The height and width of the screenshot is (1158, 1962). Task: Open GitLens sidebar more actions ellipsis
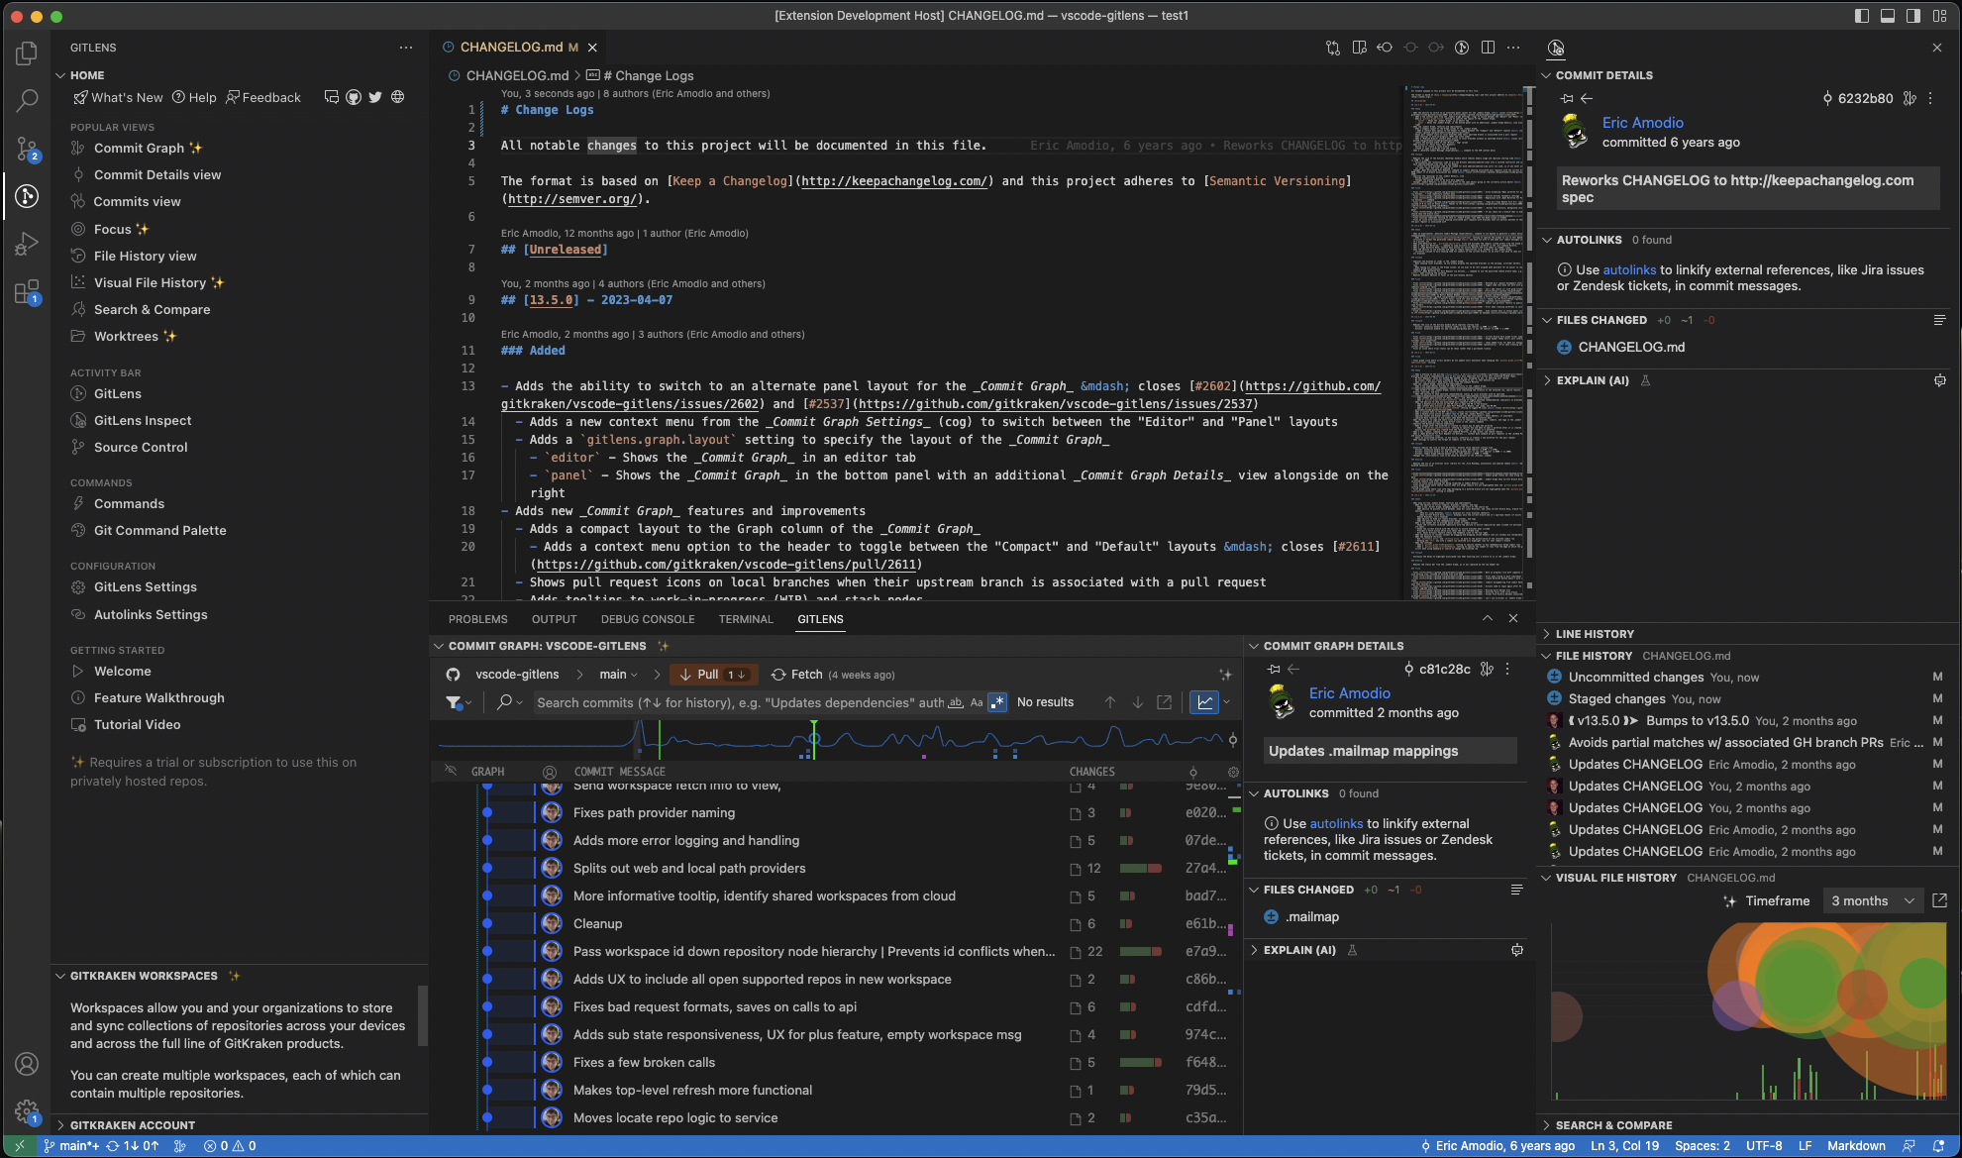(x=406, y=48)
